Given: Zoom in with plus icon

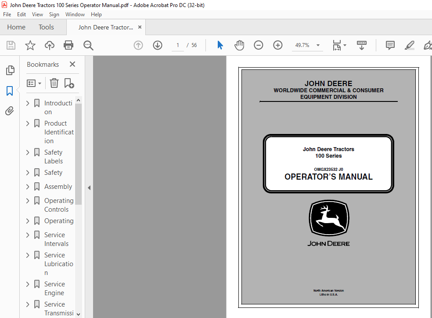Looking at the screenshot, I should pos(278,45).
